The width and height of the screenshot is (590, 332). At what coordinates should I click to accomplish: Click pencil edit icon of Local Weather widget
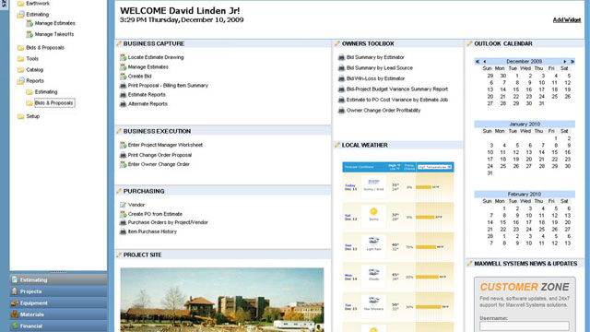337,145
